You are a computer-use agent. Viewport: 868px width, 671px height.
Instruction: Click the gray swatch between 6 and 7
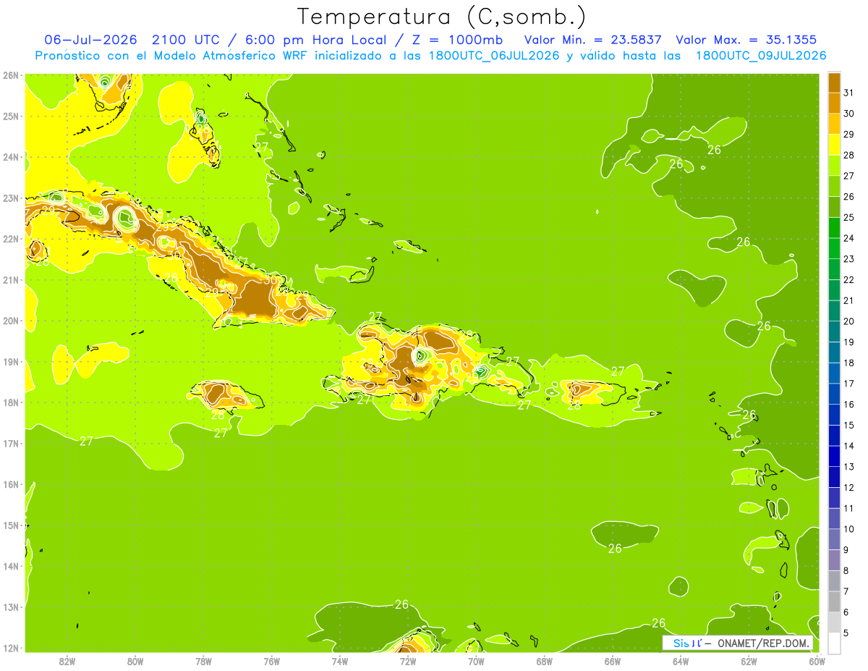click(x=835, y=602)
